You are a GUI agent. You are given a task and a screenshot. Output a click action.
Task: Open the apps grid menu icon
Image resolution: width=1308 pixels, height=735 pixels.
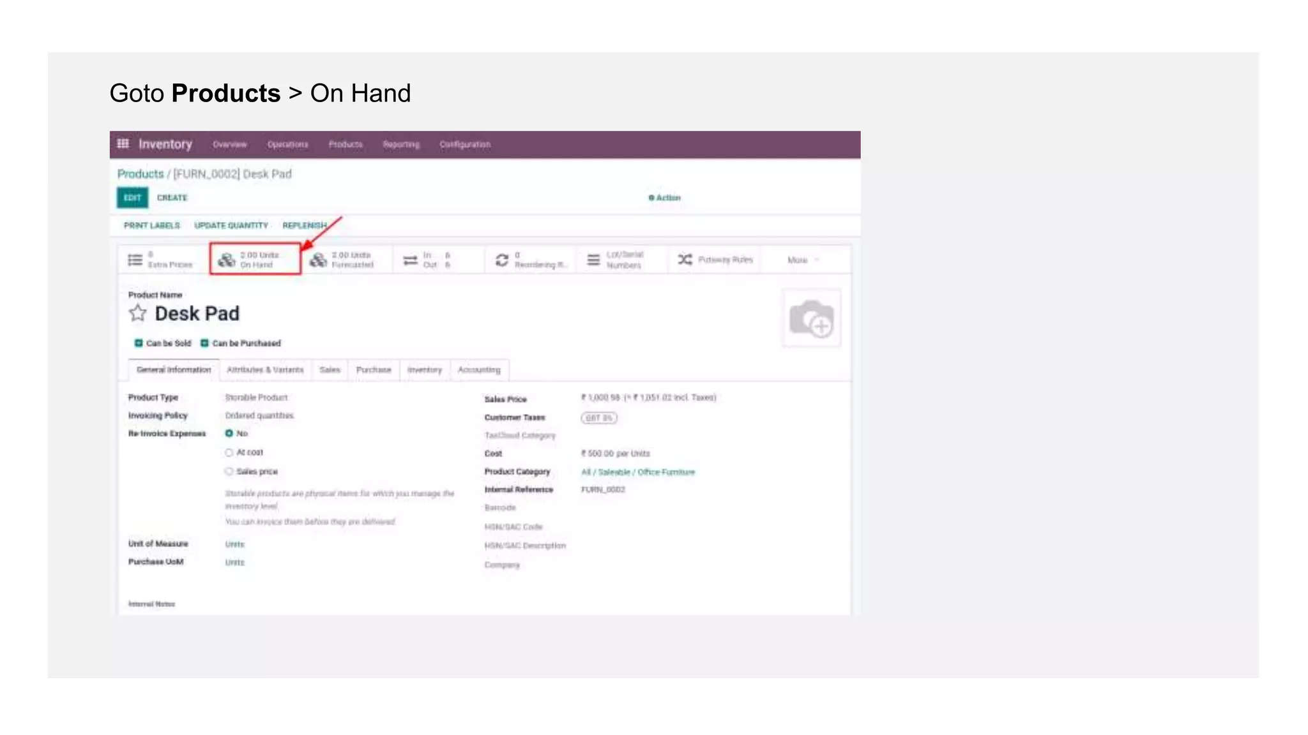coord(123,144)
